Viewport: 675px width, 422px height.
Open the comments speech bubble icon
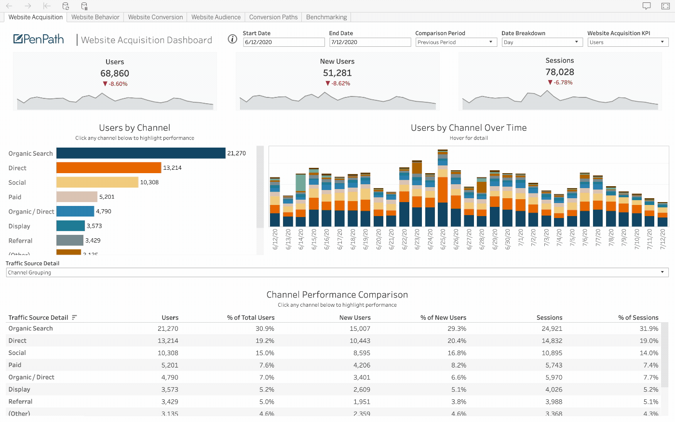pyautogui.click(x=647, y=6)
